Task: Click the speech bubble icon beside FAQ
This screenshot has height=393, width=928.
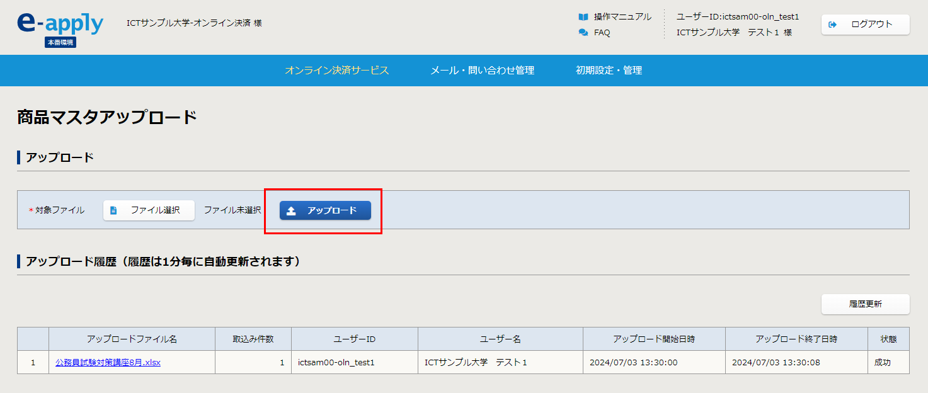Action: coord(583,33)
